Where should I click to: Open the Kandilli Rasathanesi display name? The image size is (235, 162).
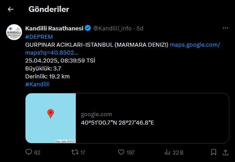click(54, 28)
